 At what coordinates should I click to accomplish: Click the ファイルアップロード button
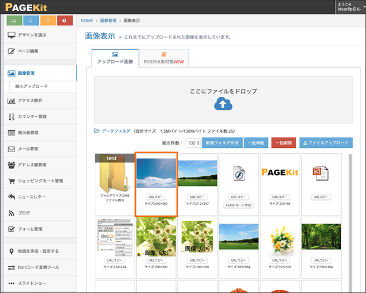pos(326,142)
